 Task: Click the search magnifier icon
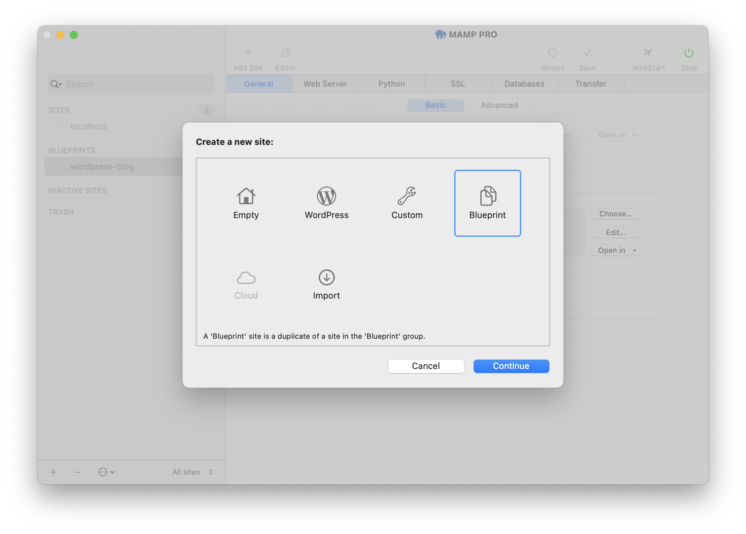tap(56, 84)
